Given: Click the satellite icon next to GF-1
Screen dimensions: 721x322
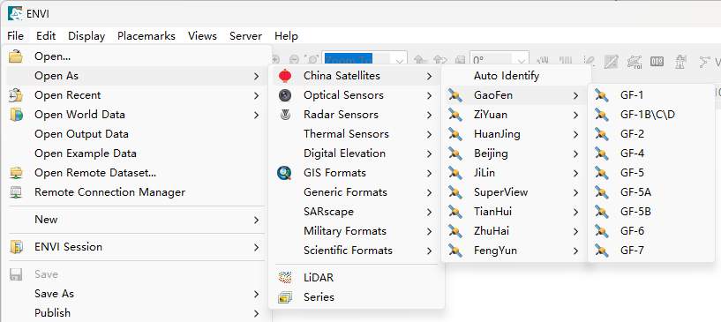Looking at the screenshot, I should tap(602, 95).
